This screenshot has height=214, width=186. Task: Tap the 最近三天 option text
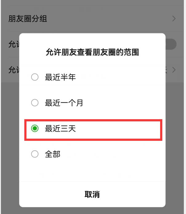point(60,128)
